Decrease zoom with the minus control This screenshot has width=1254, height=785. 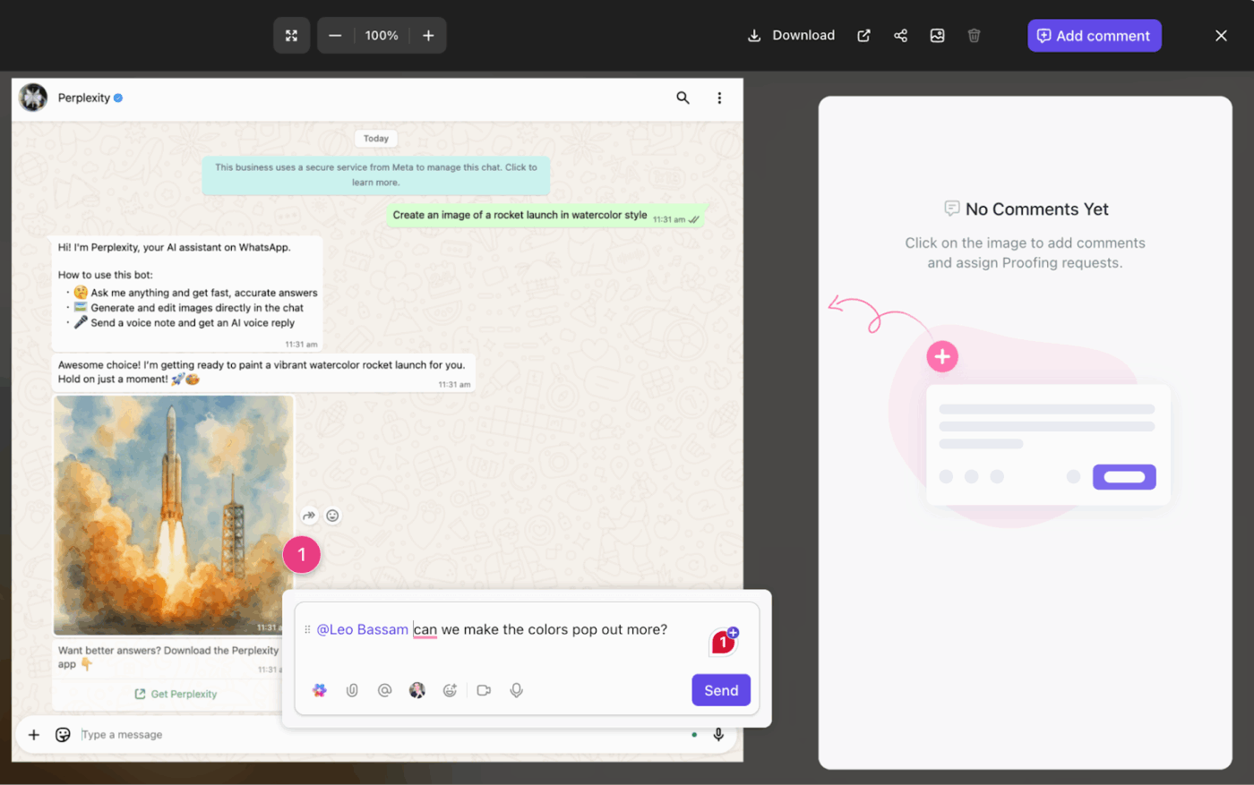click(336, 35)
